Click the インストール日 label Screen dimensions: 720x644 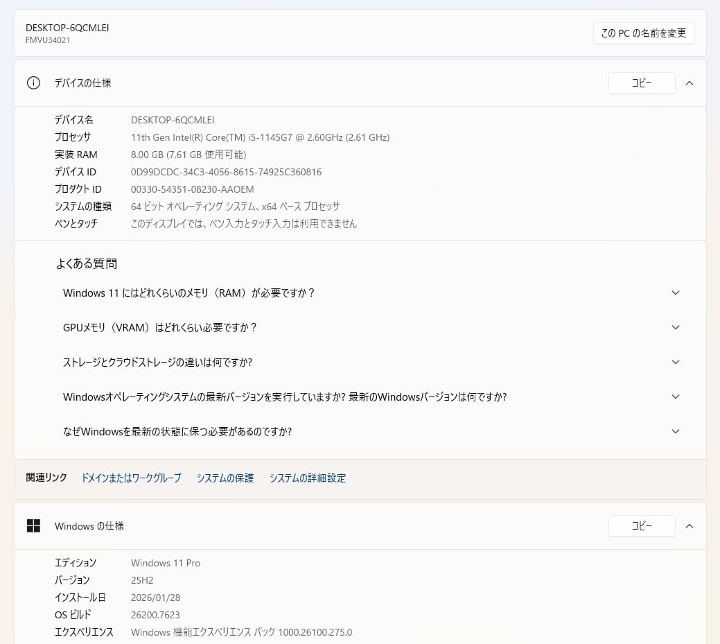pyautogui.click(x=80, y=598)
